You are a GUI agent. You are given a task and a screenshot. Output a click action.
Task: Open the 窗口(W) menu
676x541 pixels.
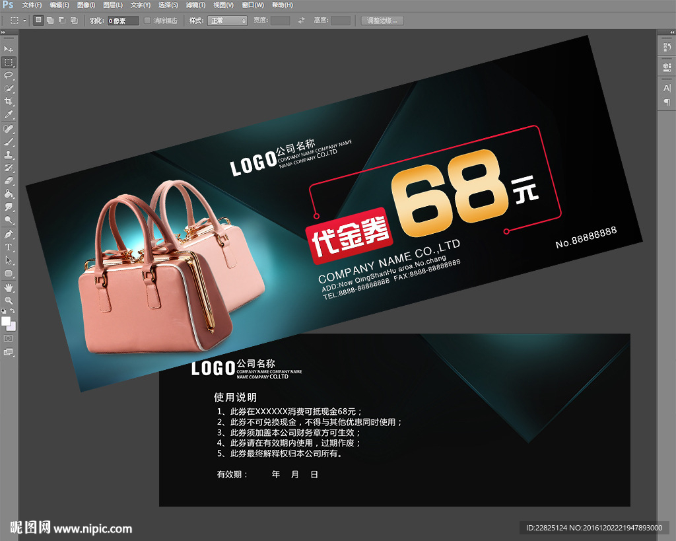tap(253, 5)
